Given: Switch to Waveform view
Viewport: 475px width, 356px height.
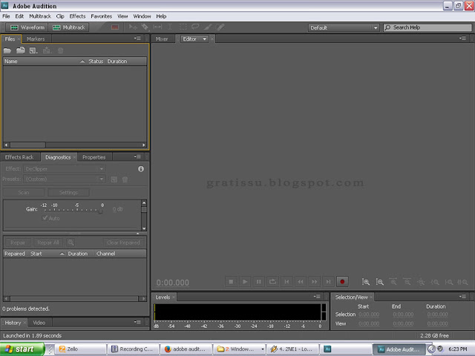Looking at the screenshot, I should (x=27, y=27).
